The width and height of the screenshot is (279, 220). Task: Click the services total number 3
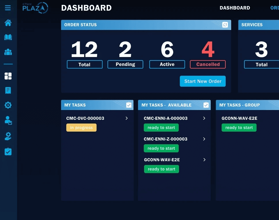(261, 49)
